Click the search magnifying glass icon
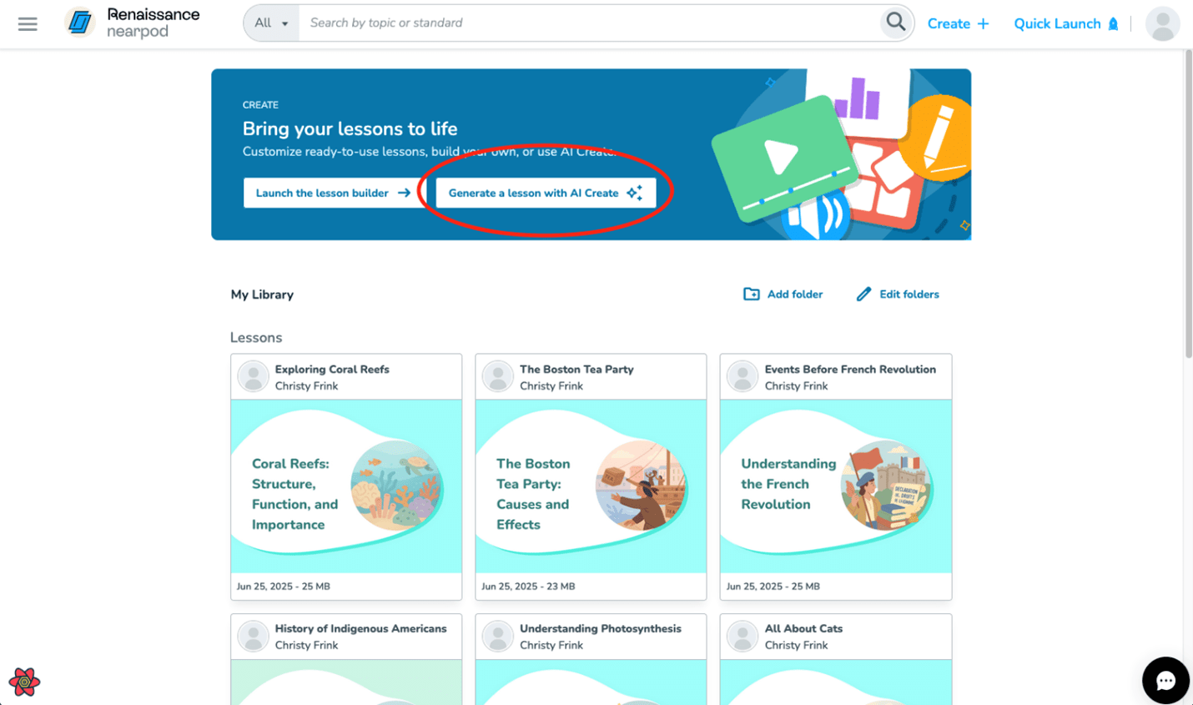This screenshot has height=705, width=1193. [895, 23]
